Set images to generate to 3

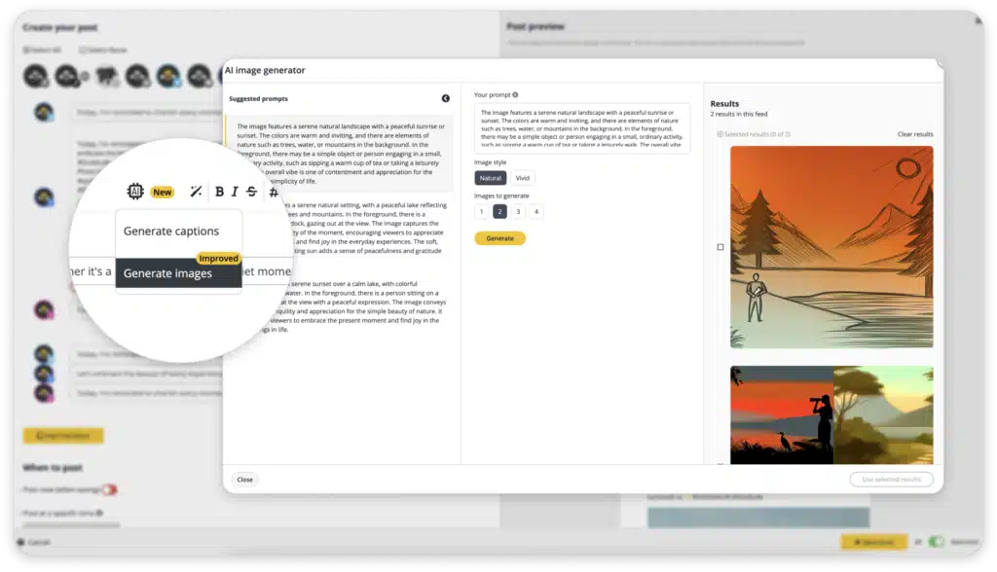click(x=518, y=212)
